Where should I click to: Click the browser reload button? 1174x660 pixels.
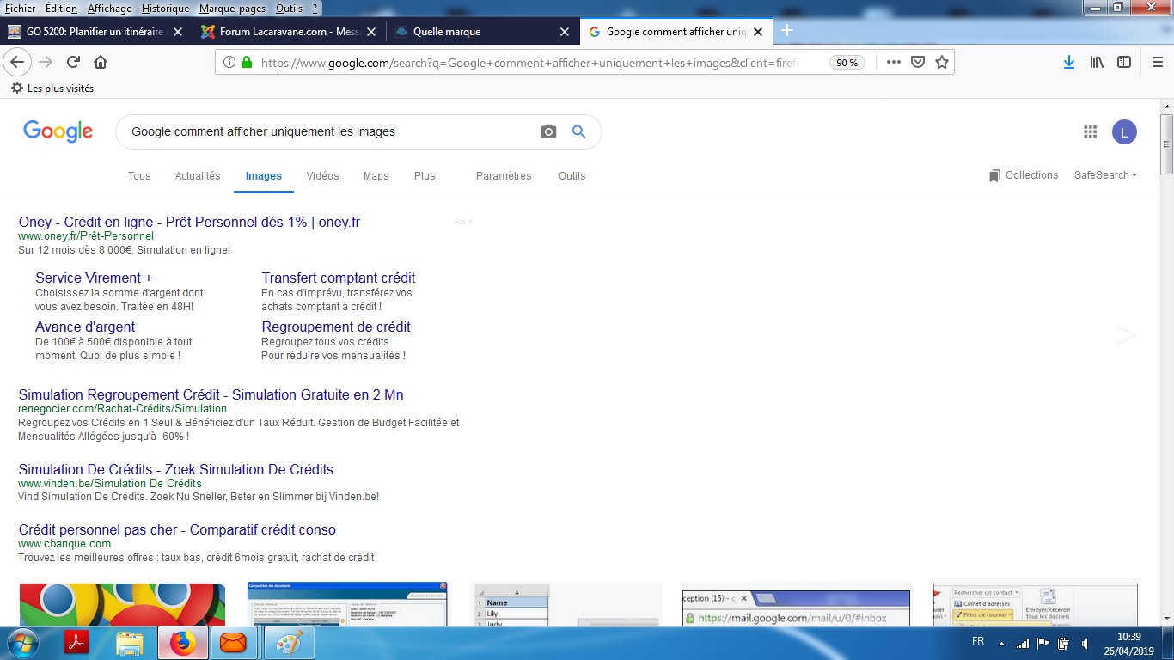73,62
